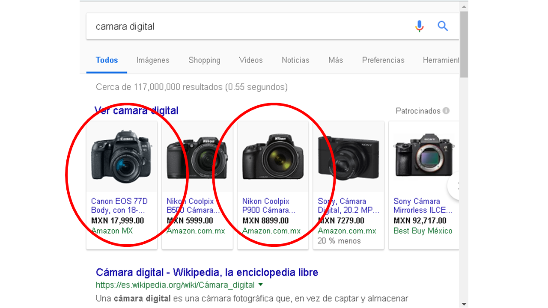Click the Ver camara digital link
This screenshot has height=308, width=548.
pyautogui.click(x=136, y=111)
